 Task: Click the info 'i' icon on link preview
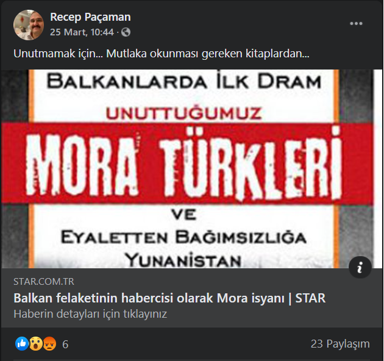click(360, 267)
